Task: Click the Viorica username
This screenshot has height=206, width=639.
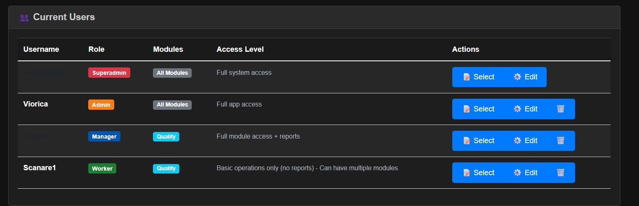Action: [36, 104]
